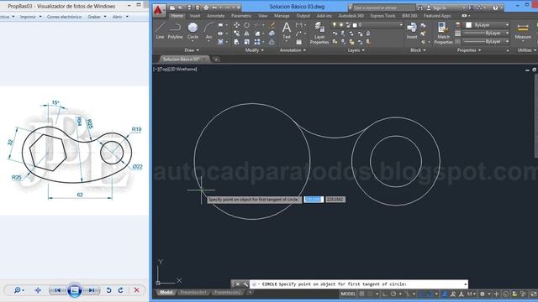
Task: Click the command line input area
Action: [359, 284]
